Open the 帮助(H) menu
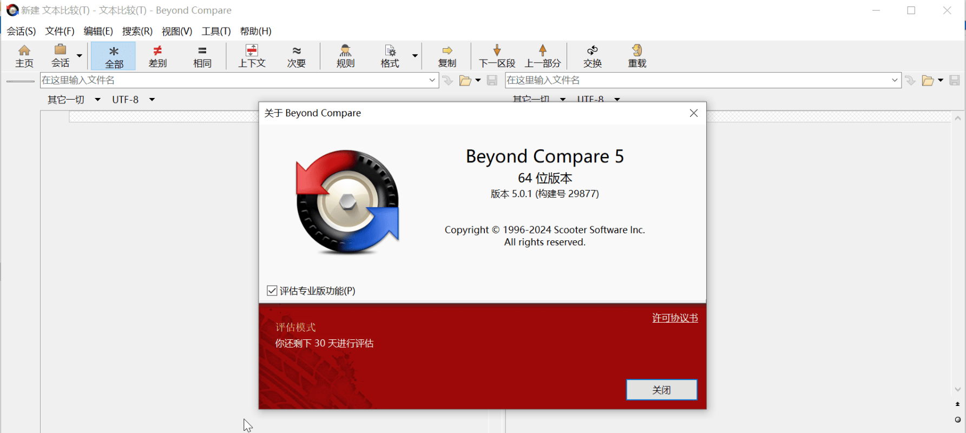The height and width of the screenshot is (433, 966). pos(255,31)
